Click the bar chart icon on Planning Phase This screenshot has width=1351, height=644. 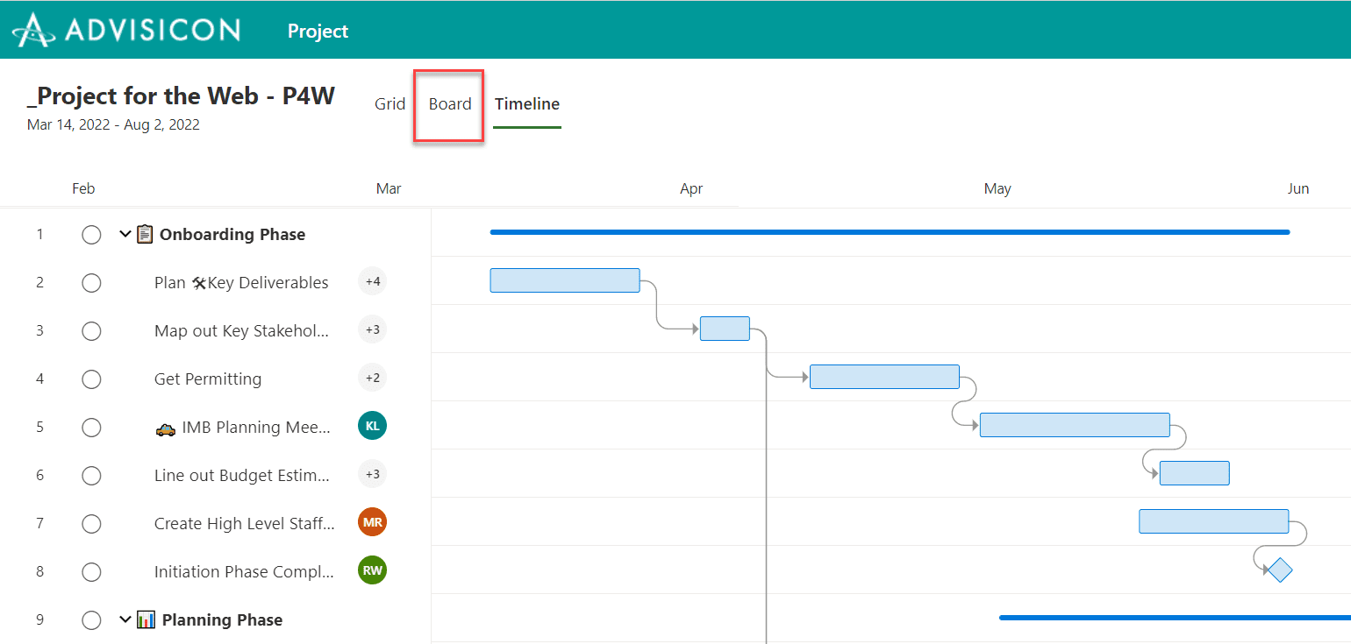tap(146, 619)
